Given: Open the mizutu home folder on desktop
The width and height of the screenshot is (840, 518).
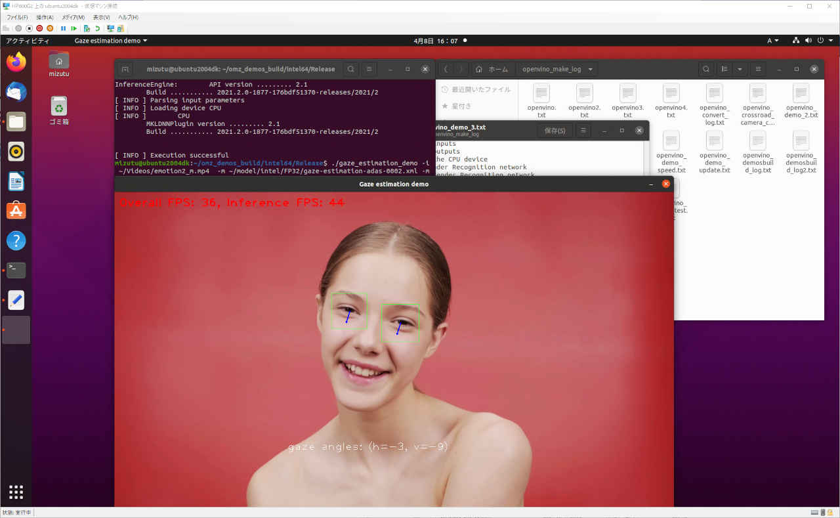Looking at the screenshot, I should coord(59,64).
